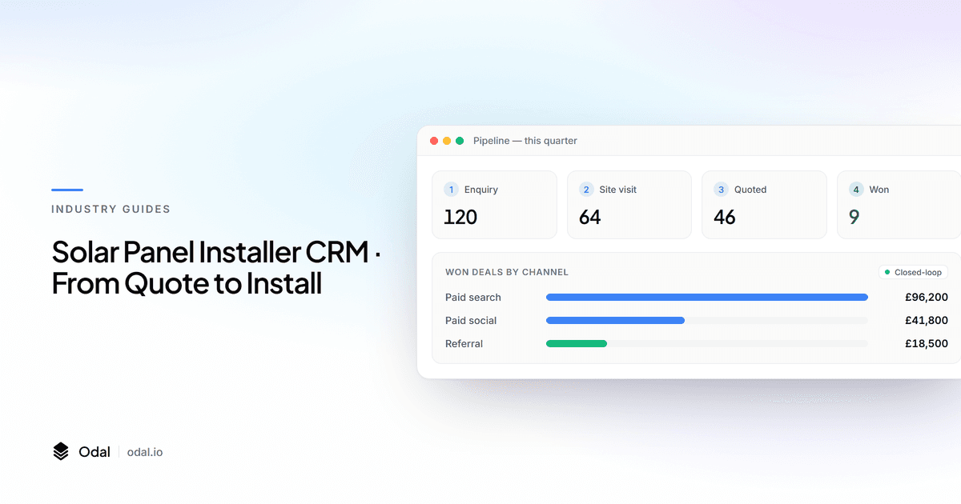The image size is (961, 504).
Task: Click the Won count 9
Action: [x=854, y=218]
